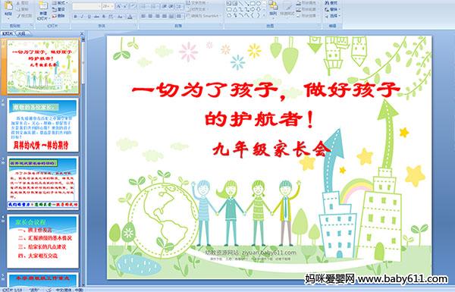Image resolution: width=455 pixels, height=292 pixels.
Task: Click the Convert to SmartArt button
Action: 205,16
